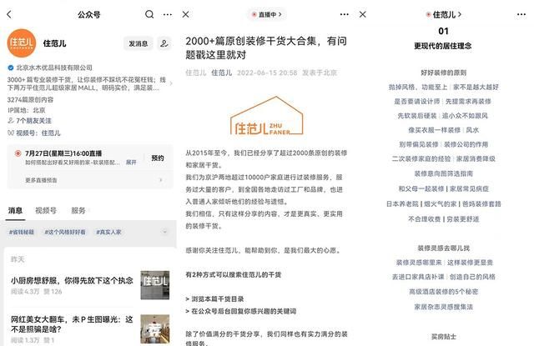Click the 住范儿 orange avatar logo

click(x=22, y=43)
